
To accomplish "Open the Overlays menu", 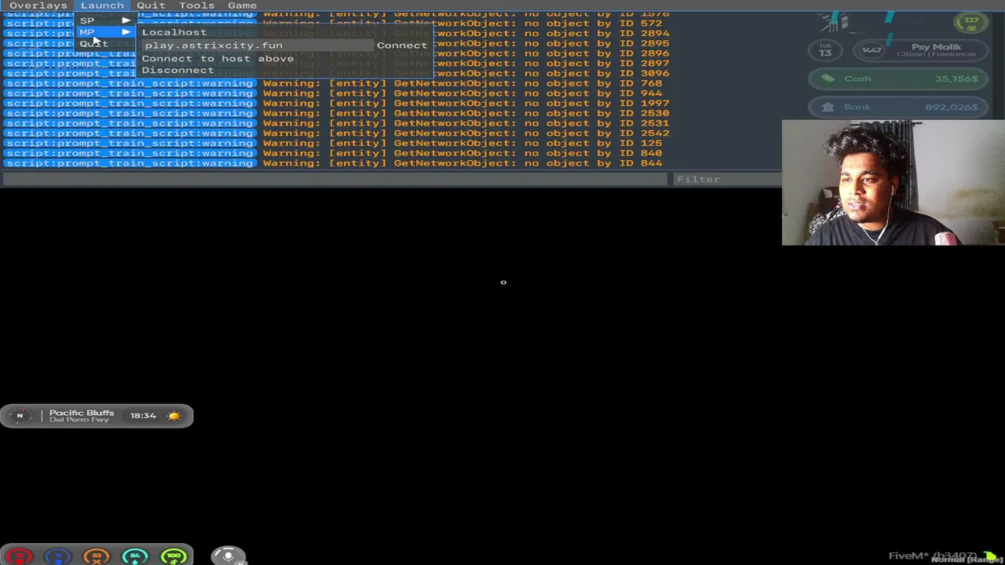I will tap(38, 5).
